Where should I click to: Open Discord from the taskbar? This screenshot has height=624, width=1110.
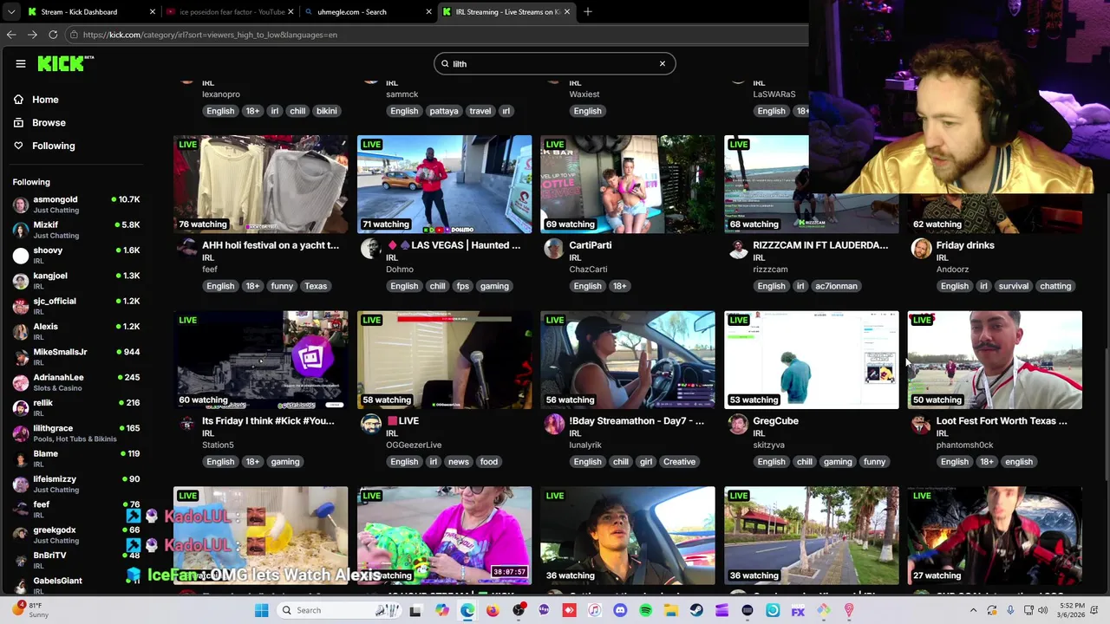coord(620,610)
